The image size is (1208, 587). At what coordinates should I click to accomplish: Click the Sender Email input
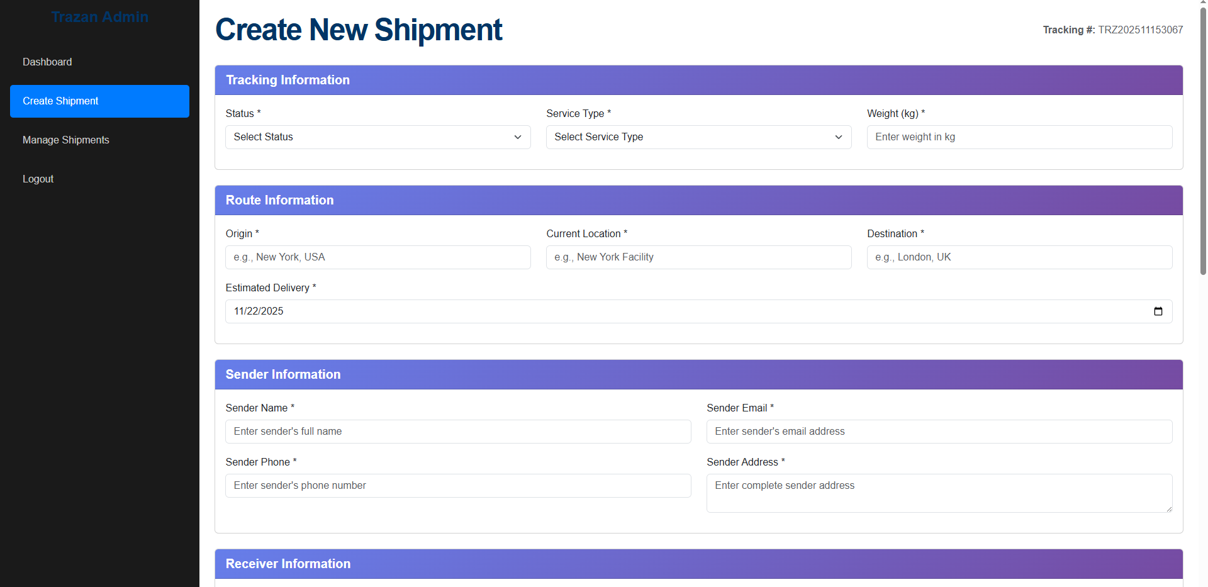click(939, 432)
